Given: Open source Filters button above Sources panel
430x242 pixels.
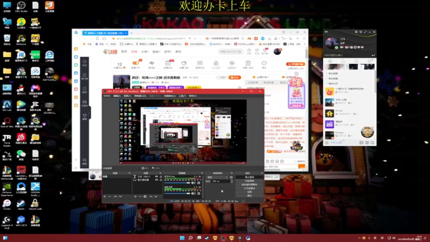Looking at the screenshot, I should [156, 168].
